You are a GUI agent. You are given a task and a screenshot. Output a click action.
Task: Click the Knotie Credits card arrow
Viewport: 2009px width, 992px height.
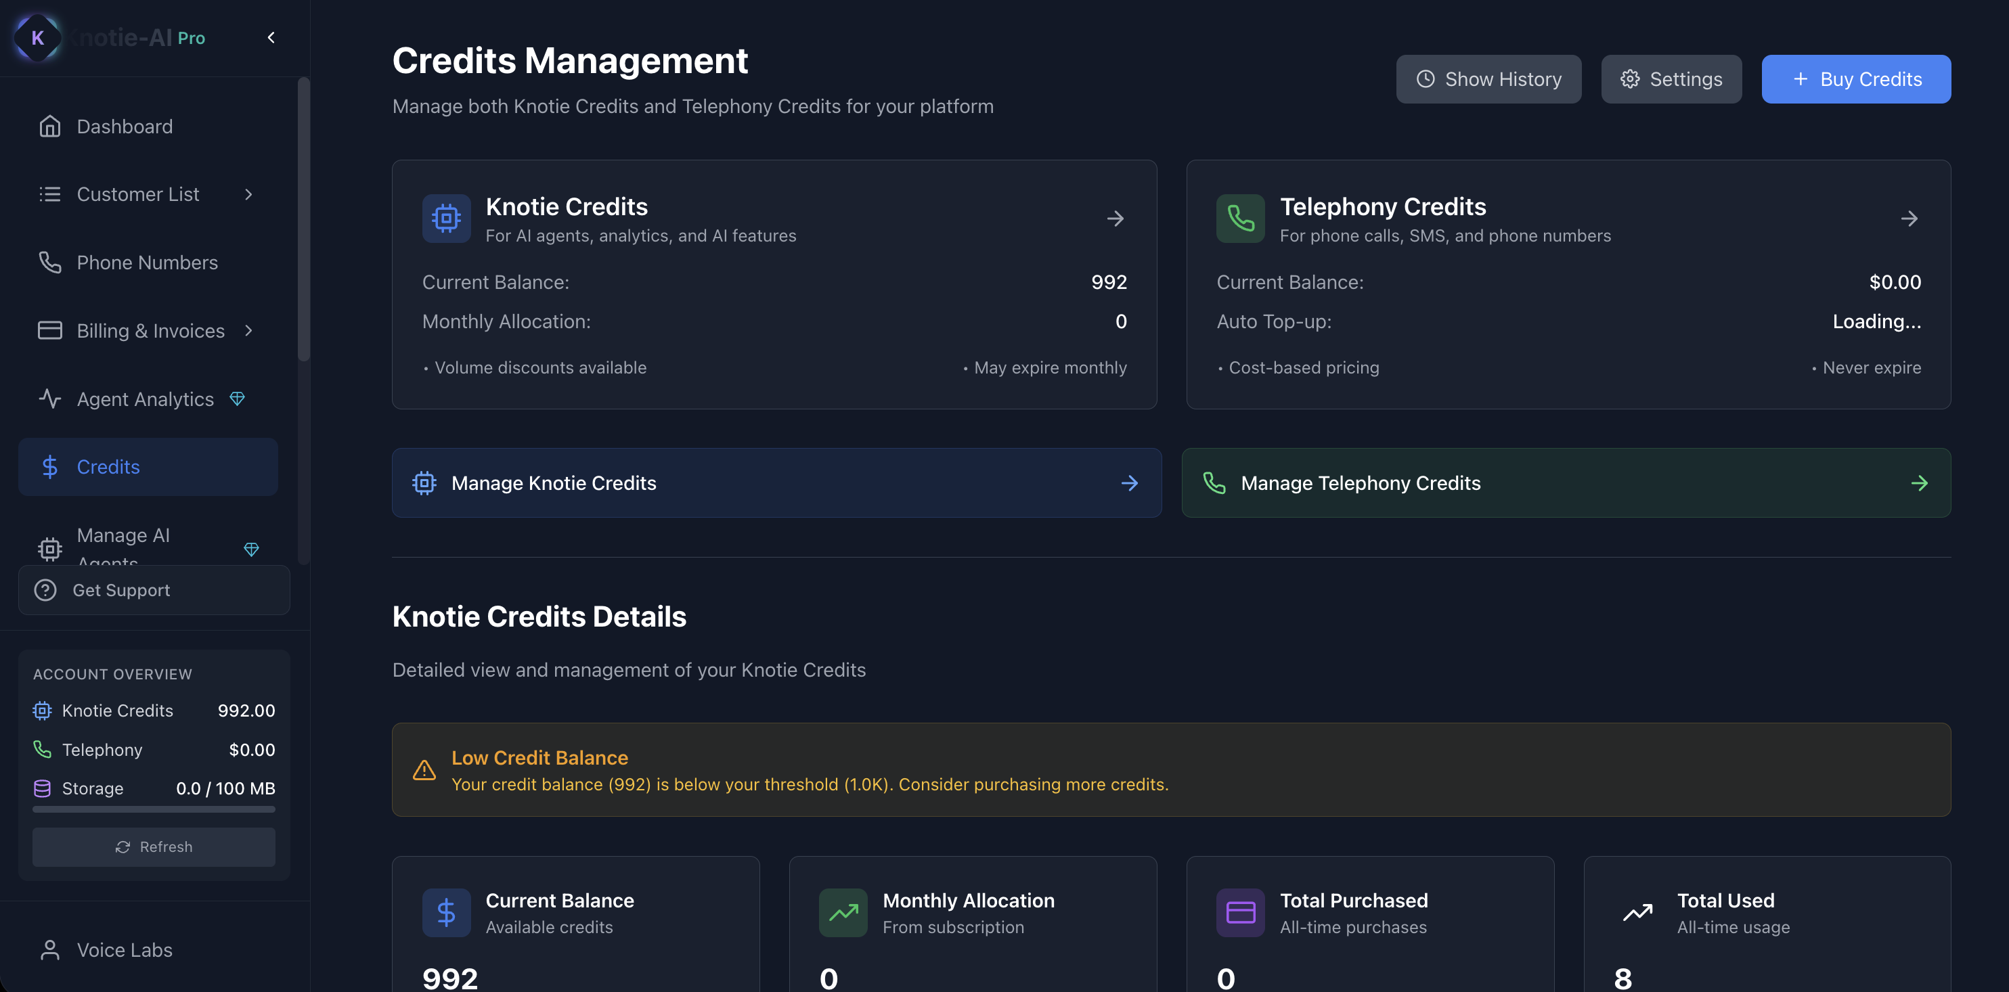[x=1116, y=219]
